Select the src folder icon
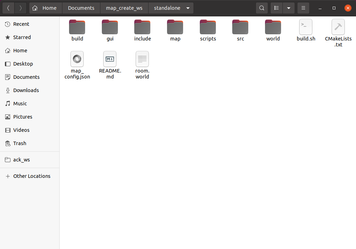Viewport: 356px width, 249px height. click(240, 27)
